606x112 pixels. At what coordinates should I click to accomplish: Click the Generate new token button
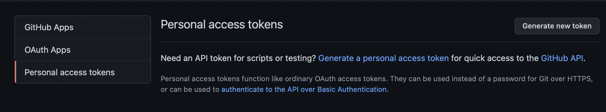click(x=557, y=26)
